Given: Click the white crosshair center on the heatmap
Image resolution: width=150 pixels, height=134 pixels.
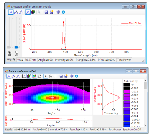Looking at the screenshot, I should point(52,98).
